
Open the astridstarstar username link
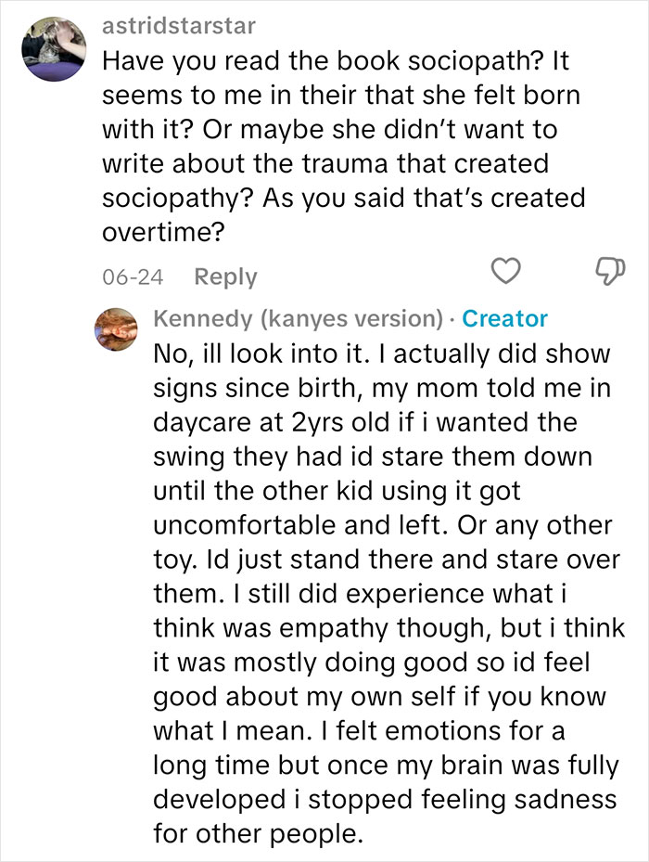point(179,26)
